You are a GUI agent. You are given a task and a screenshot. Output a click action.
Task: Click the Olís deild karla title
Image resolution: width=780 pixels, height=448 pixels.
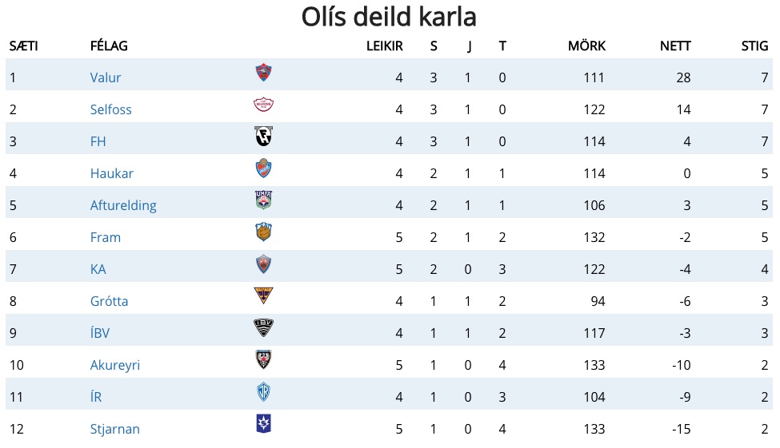(x=389, y=17)
